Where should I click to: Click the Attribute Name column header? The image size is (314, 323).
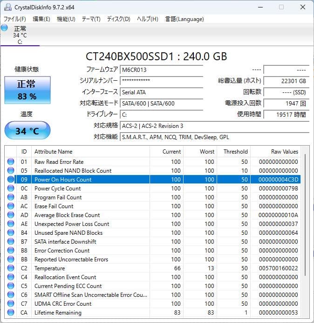(x=90, y=152)
